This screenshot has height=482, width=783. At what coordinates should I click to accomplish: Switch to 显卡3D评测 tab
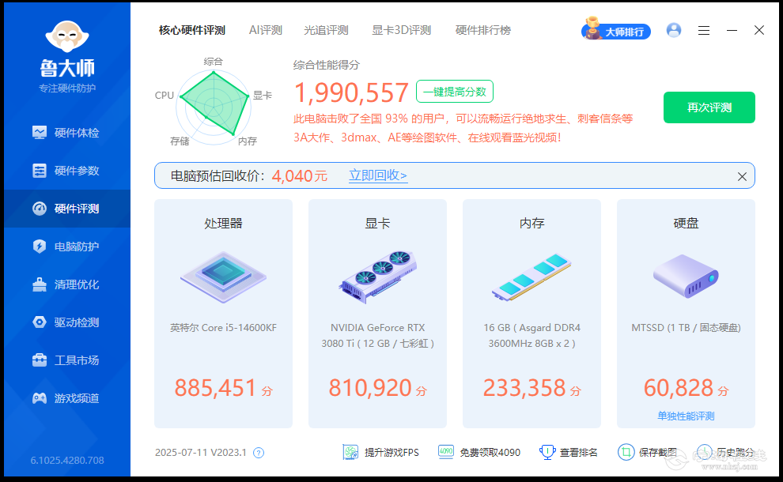pyautogui.click(x=402, y=31)
